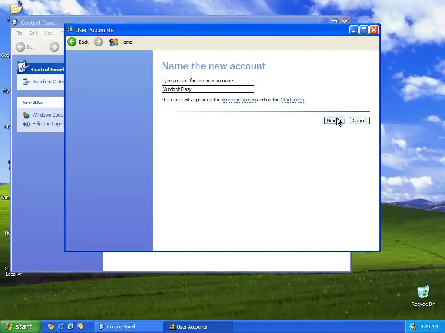Open the Start menu help link
445x333 pixels.
[x=292, y=100]
